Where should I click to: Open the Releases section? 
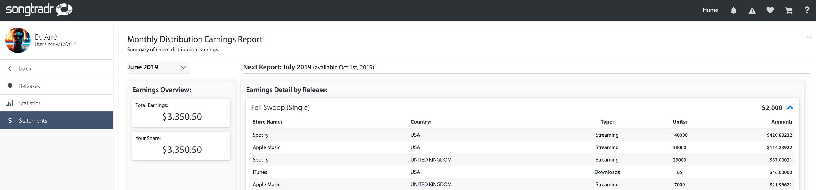point(56,86)
